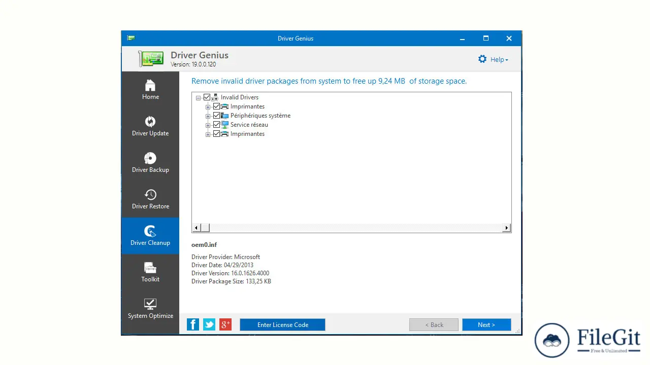Open the Home section icon
The image size is (650, 365).
tap(150, 85)
